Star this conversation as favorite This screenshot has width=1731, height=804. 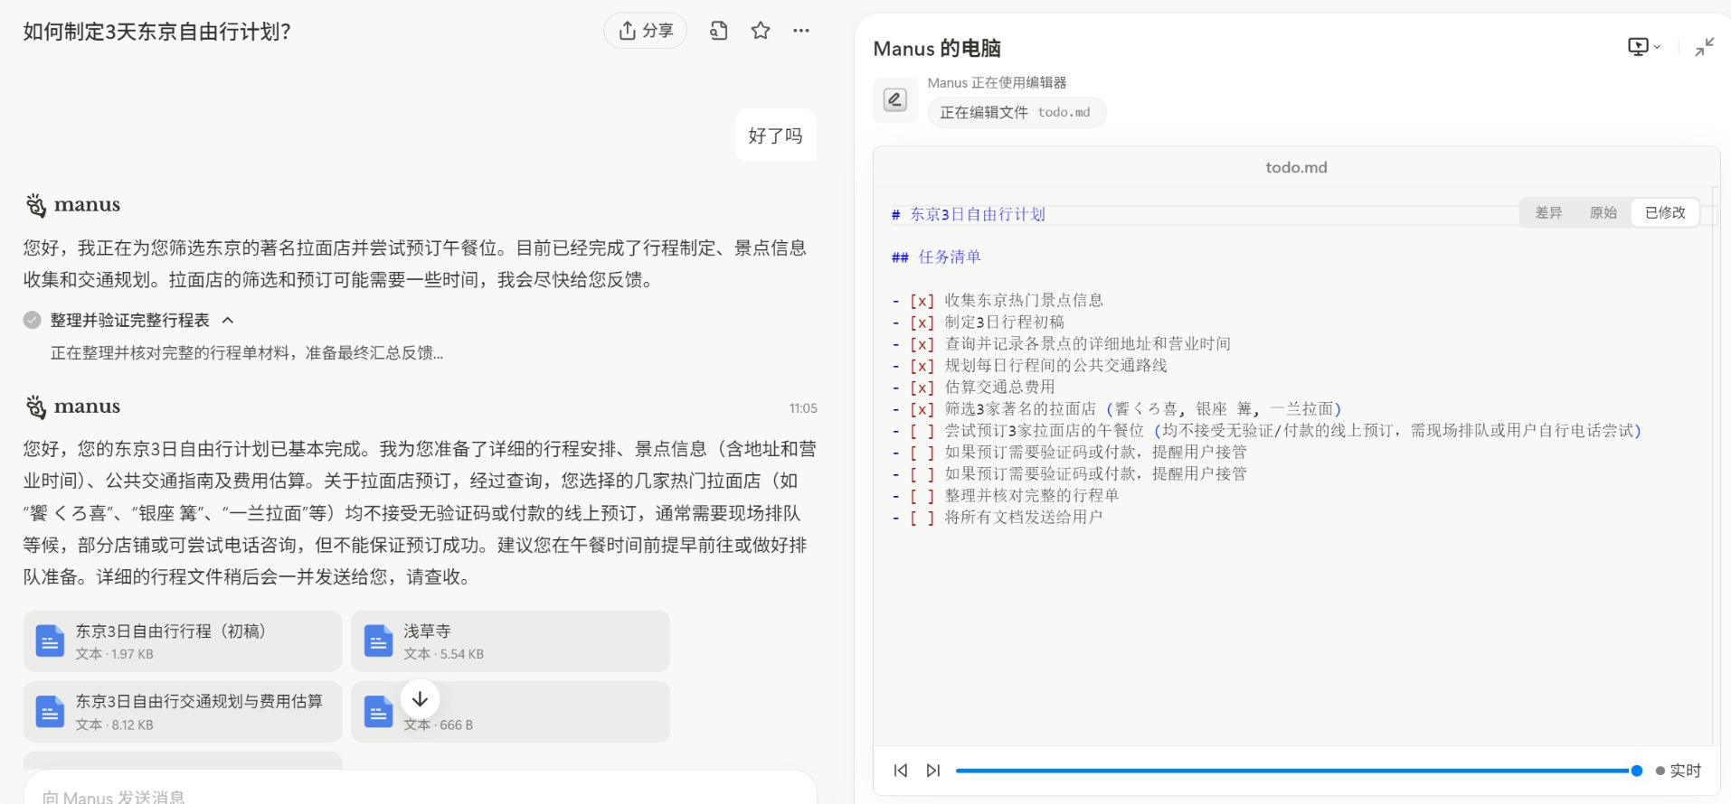[761, 31]
